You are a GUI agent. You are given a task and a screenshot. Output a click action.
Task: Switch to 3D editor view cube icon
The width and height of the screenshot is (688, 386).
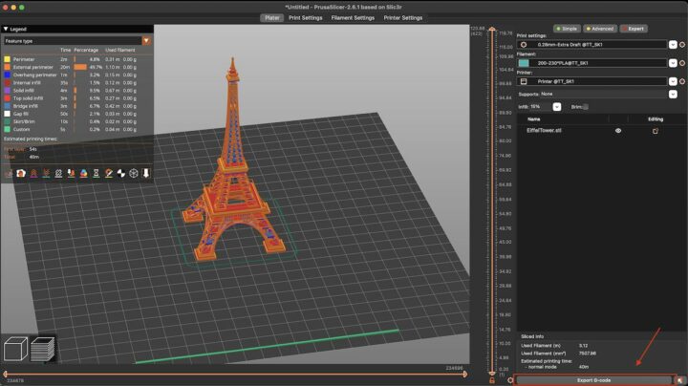(x=16, y=350)
